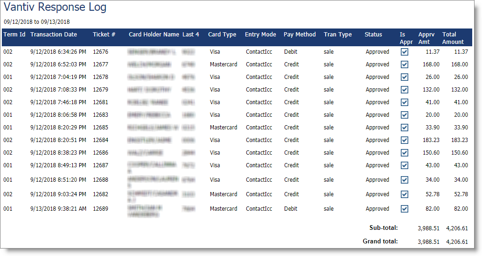The width and height of the screenshot is (482, 256).
Task: Click the Status column header
Action: 373,35
